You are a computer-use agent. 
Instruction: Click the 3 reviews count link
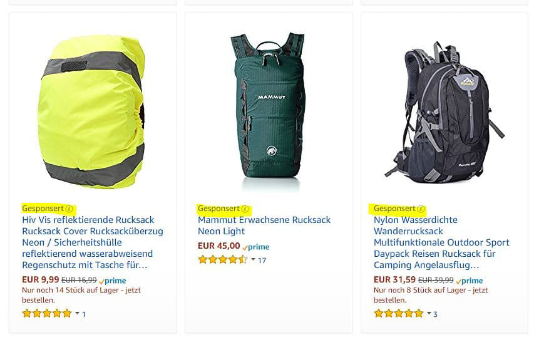[435, 314]
